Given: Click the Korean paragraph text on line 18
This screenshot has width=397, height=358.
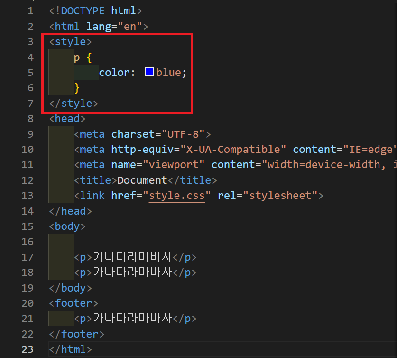Looking at the screenshot, I should pos(133,273).
